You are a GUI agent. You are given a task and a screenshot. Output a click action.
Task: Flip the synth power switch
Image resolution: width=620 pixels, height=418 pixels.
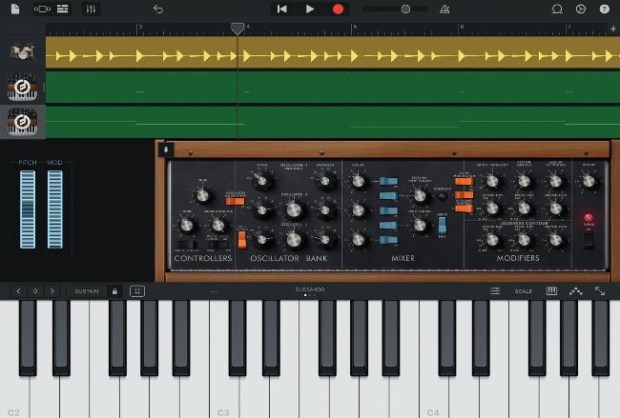[589, 240]
